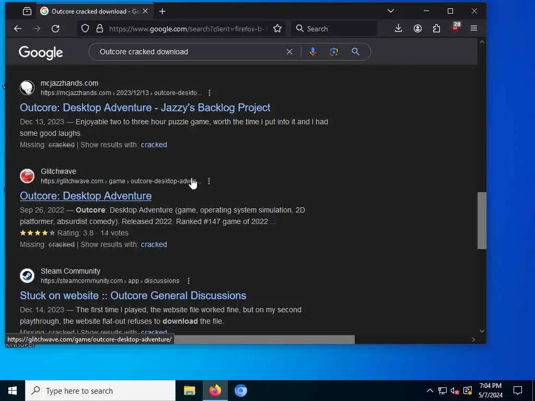Close the Outcore cracked download tab
The width and height of the screenshot is (535, 401).
click(145, 11)
